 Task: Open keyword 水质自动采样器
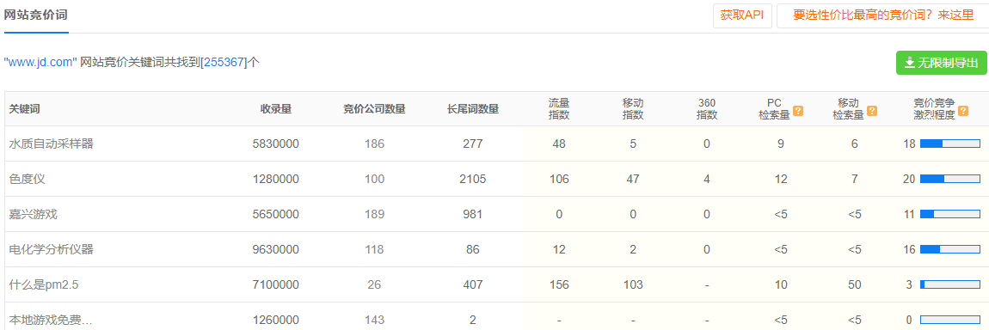tap(51, 144)
